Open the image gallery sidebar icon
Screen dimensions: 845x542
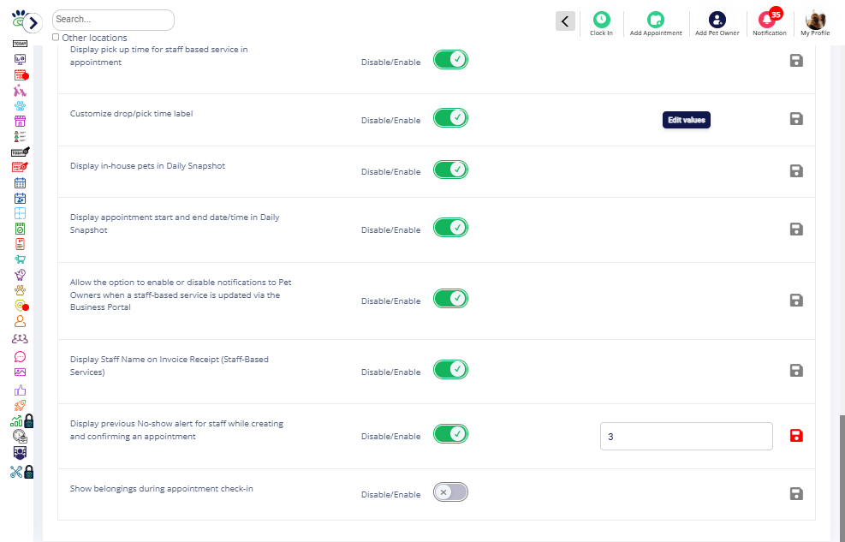[x=20, y=372]
